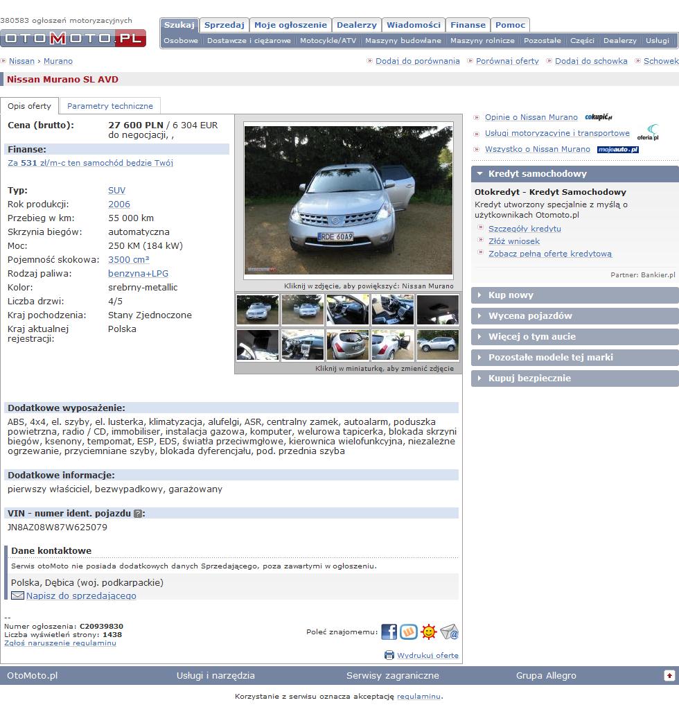Select the first thumbnail in the top row
Screen dimensions: 679x714
coord(258,310)
